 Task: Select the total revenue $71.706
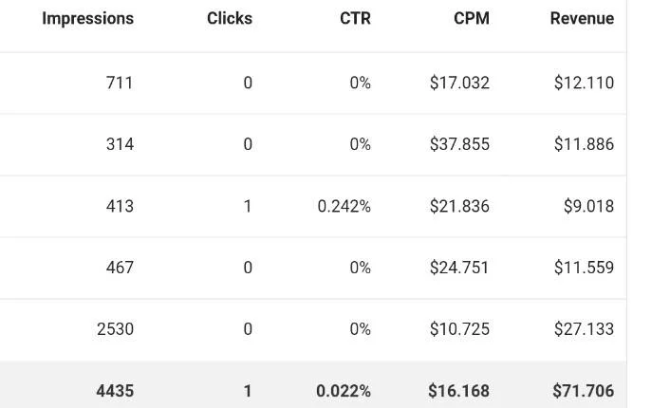(584, 391)
